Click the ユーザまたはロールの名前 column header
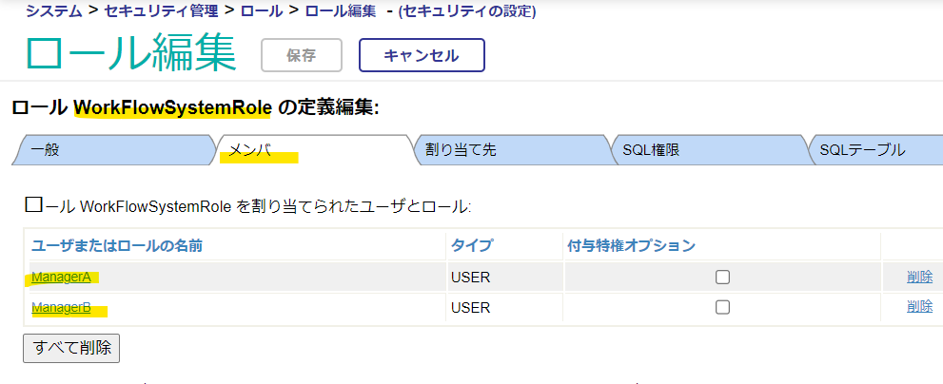 (116, 245)
